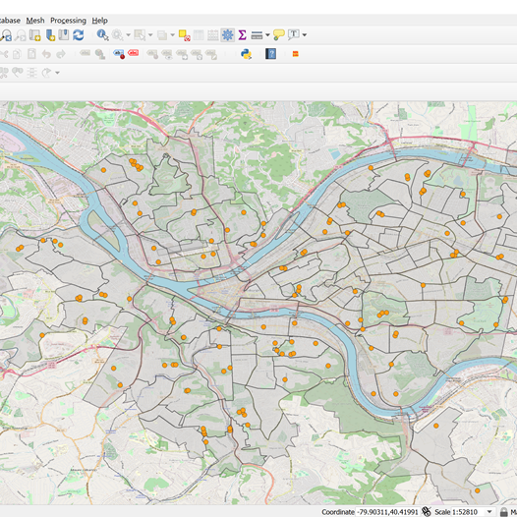Viewport: 517px width, 517px height.
Task: Select the Measure Line tool
Action: coord(257,35)
